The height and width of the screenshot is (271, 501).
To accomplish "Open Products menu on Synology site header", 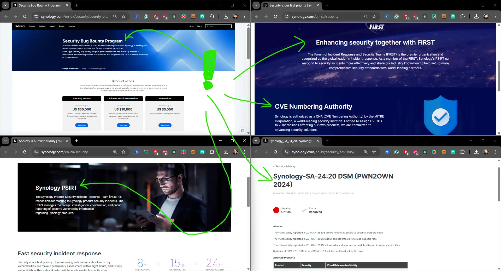I will (x=32, y=26).
